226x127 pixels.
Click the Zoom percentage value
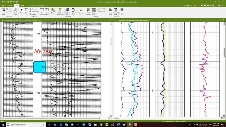tap(194, 5)
